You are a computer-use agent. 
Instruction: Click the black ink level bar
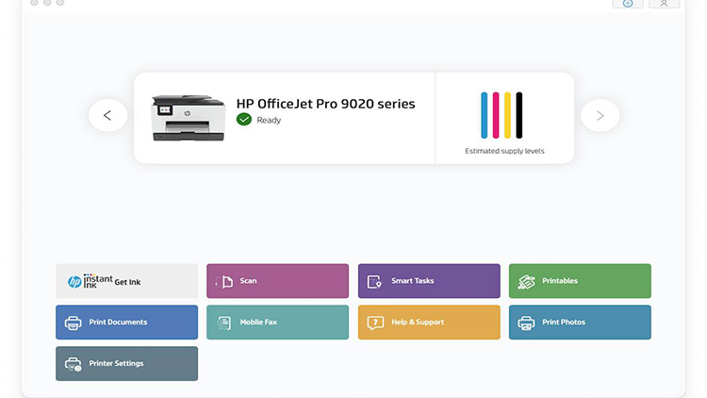pyautogui.click(x=519, y=115)
